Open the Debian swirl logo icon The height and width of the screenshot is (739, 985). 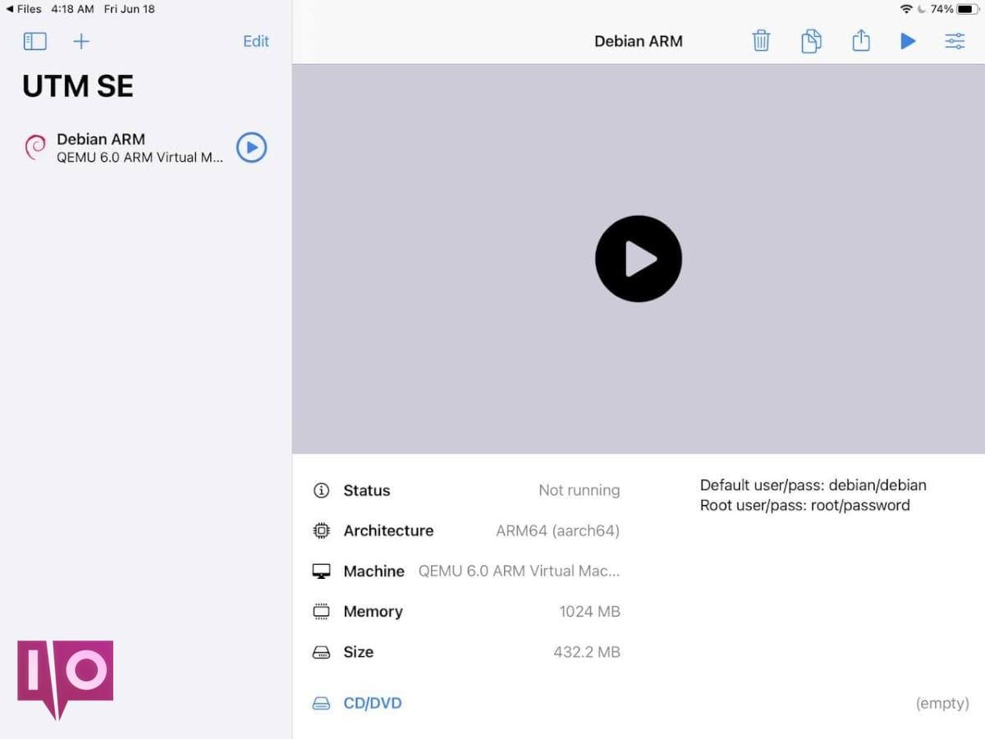point(34,148)
